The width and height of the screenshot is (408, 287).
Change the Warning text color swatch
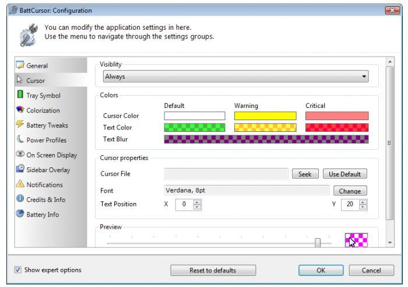265,127
